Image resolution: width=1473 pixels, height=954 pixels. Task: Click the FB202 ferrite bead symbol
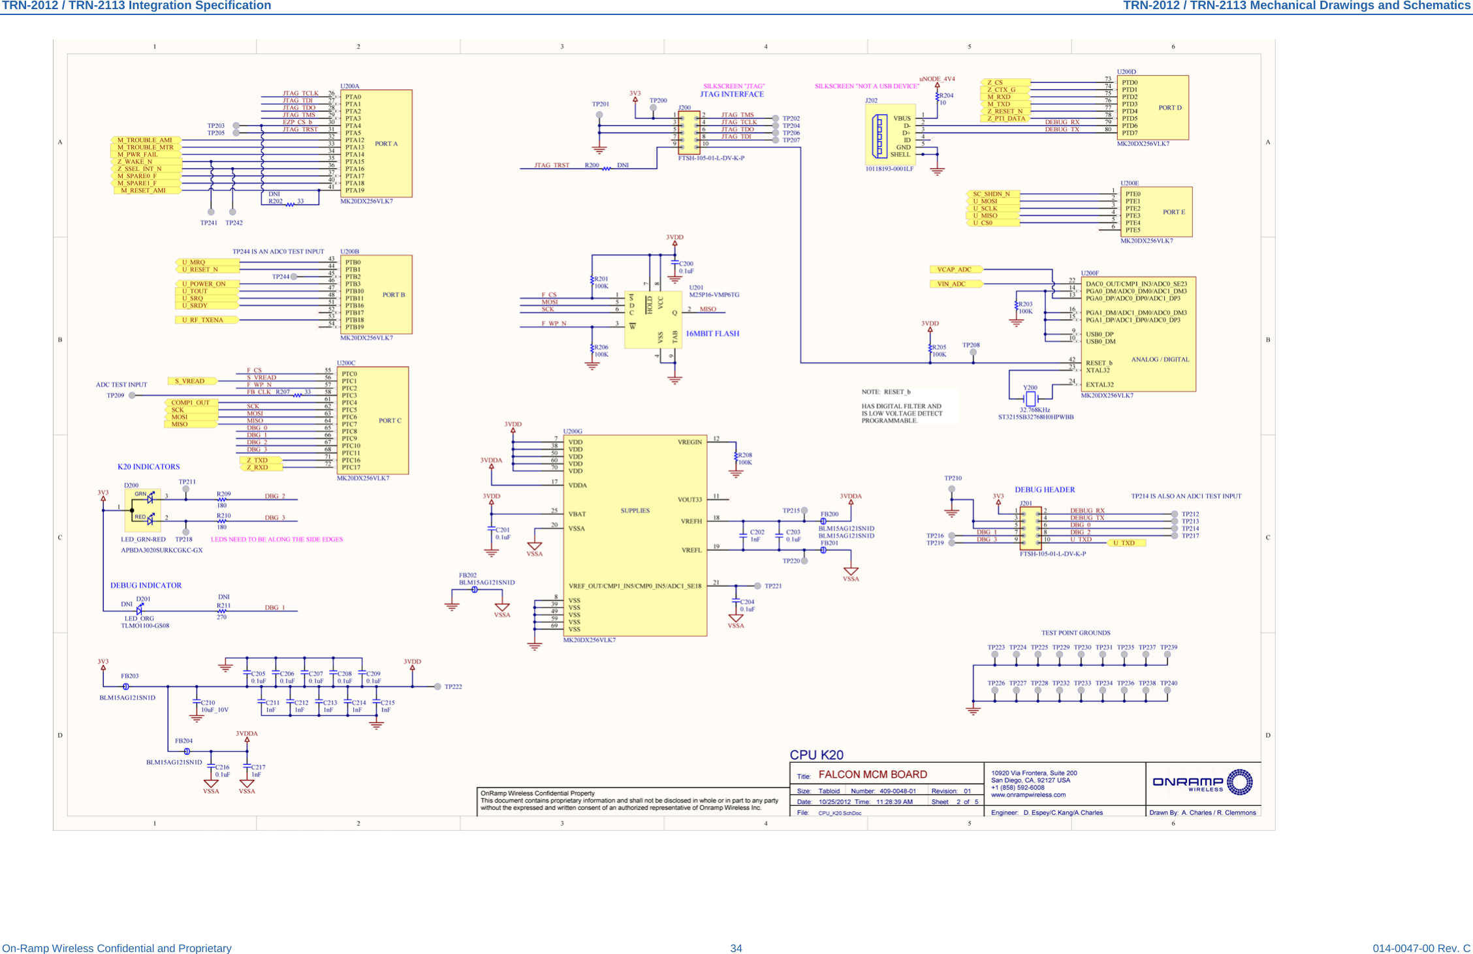pos(475,589)
